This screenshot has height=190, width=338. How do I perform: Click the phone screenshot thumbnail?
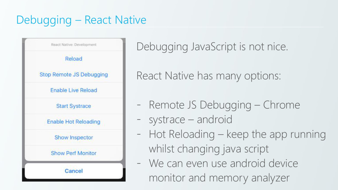(x=74, y=109)
